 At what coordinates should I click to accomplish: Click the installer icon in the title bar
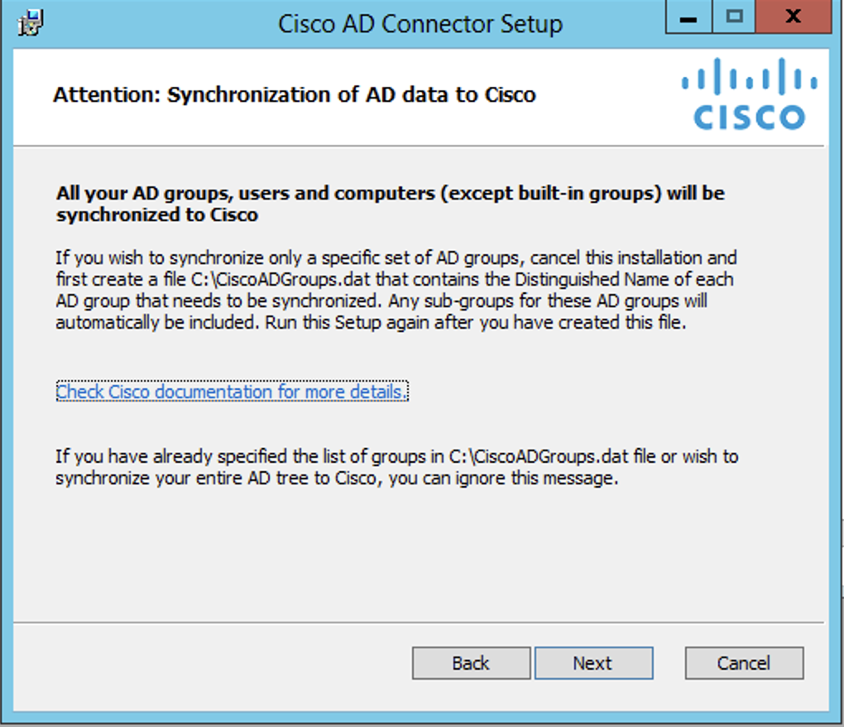coord(30,23)
